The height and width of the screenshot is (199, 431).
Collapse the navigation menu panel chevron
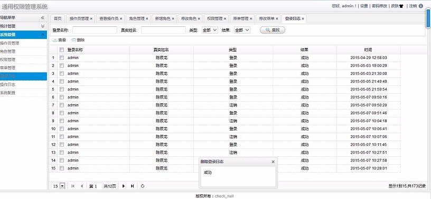click(43, 17)
